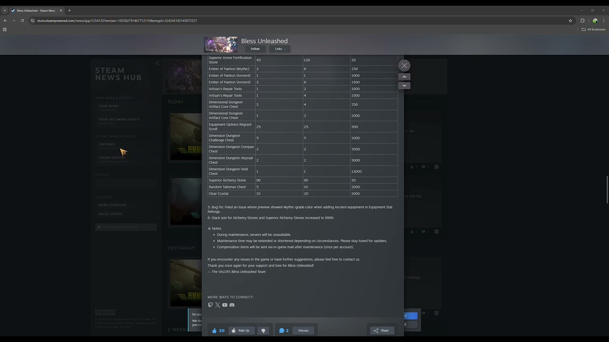Open All Bookmarks folder

point(594,29)
